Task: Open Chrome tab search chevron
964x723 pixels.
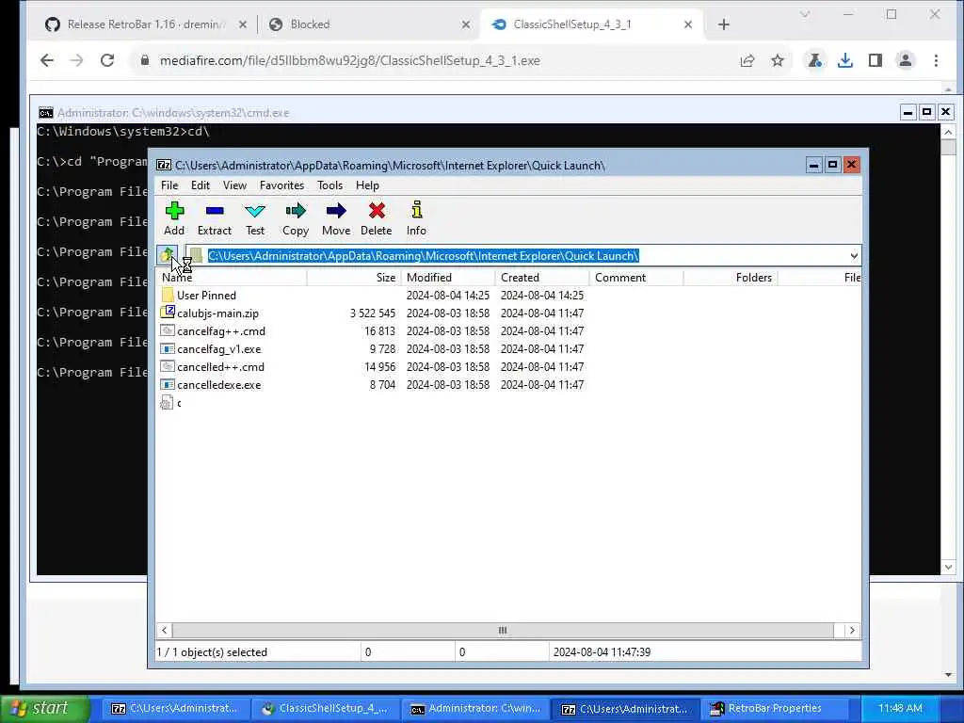Action: click(804, 14)
